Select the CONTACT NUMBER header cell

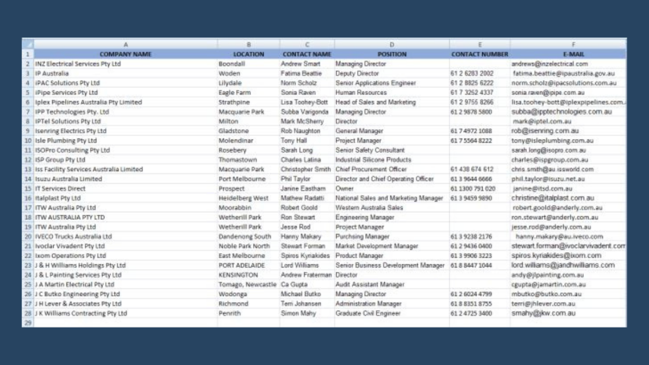pos(480,54)
